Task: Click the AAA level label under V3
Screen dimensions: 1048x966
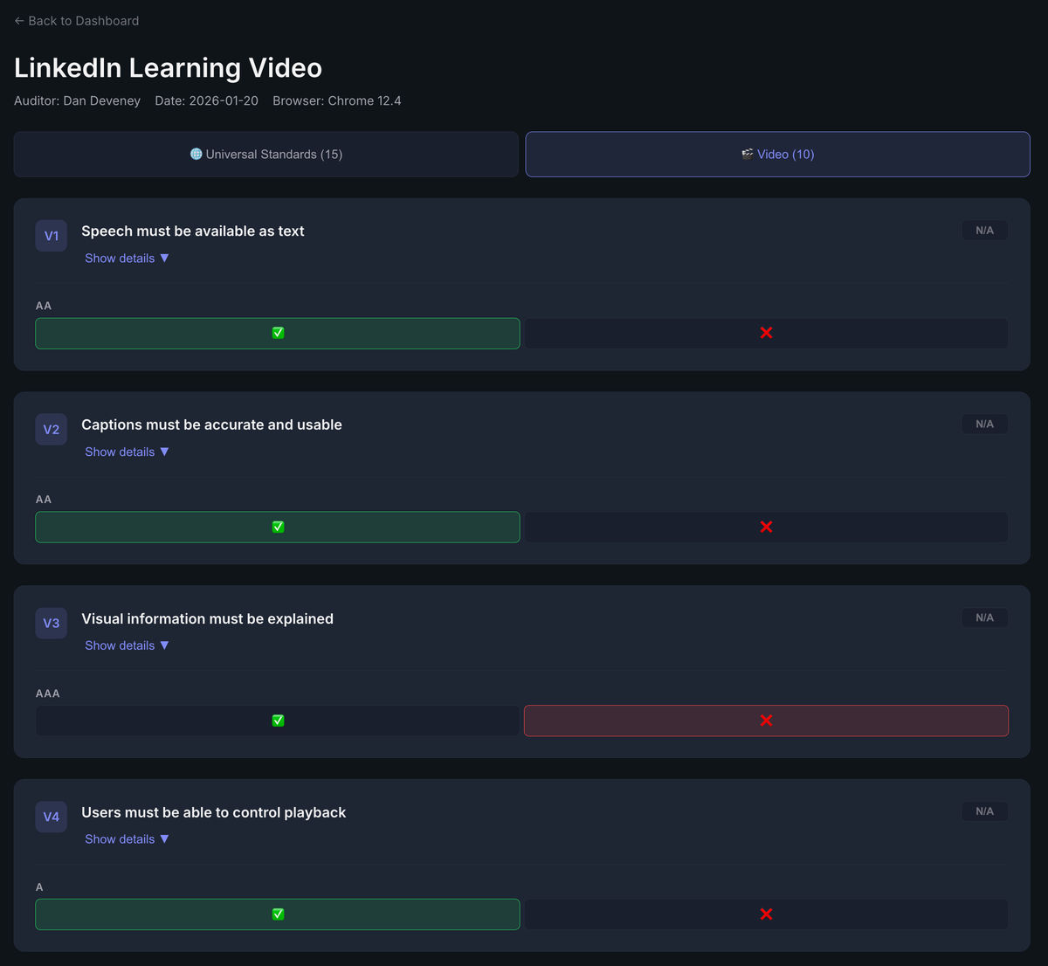Action: (x=48, y=693)
